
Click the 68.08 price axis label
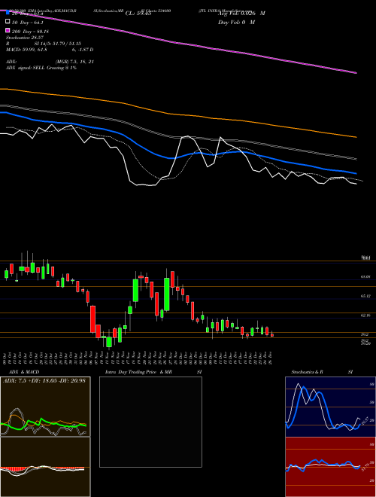click(x=365, y=276)
